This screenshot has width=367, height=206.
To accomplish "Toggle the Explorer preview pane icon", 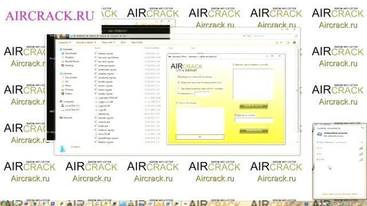I will click(x=287, y=42).
